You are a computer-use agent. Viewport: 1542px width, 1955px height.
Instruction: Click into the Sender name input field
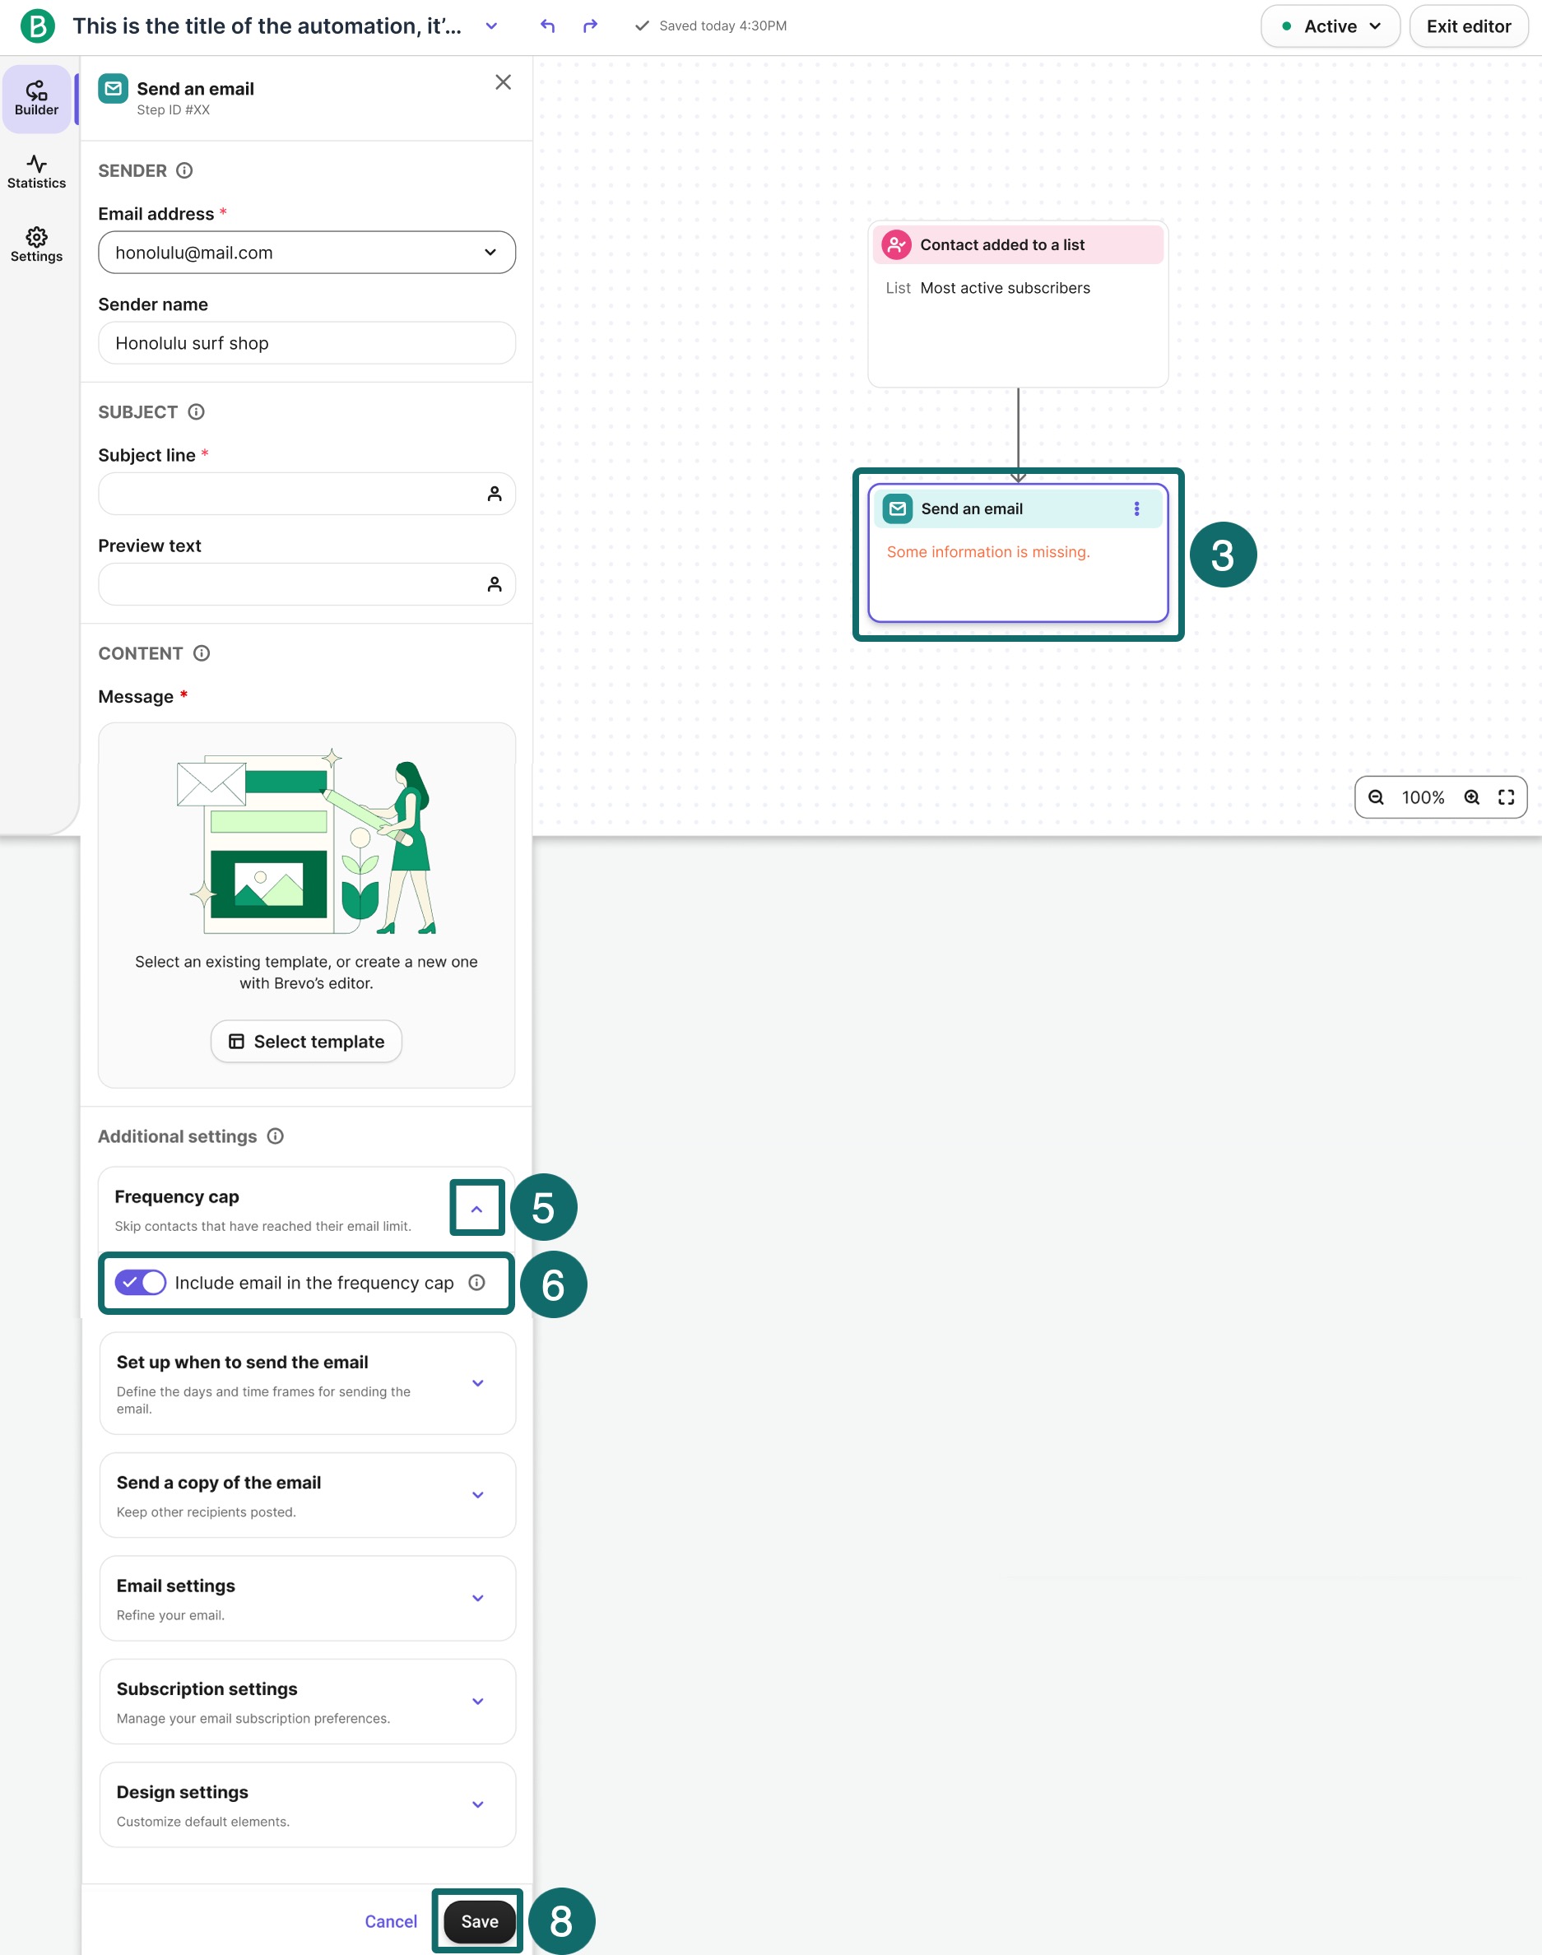pos(306,343)
